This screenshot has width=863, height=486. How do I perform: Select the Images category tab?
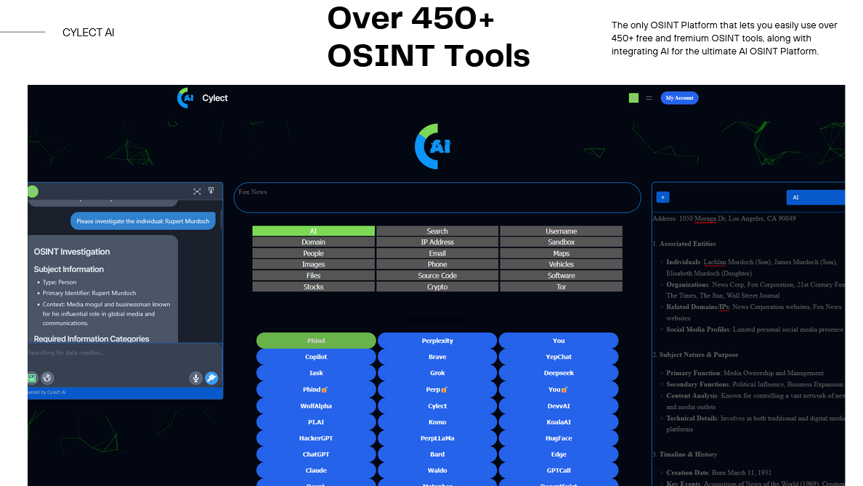(x=313, y=265)
